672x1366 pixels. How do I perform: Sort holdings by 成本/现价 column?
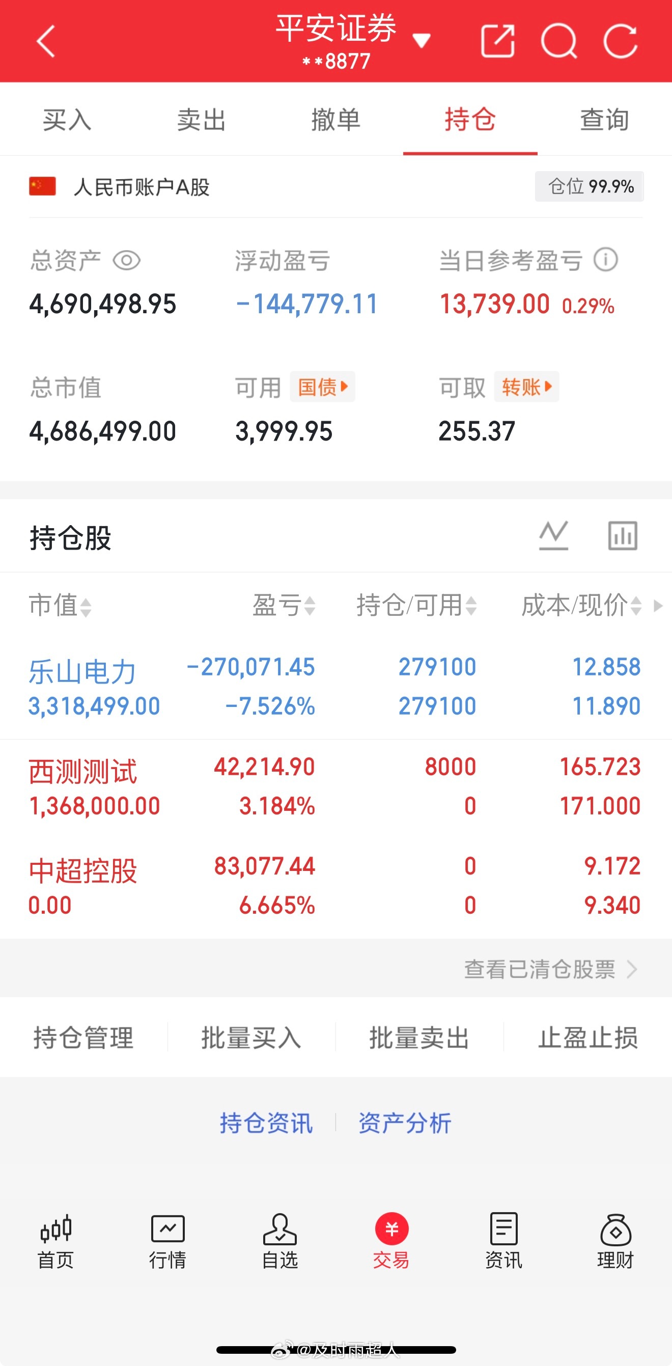[x=581, y=606]
